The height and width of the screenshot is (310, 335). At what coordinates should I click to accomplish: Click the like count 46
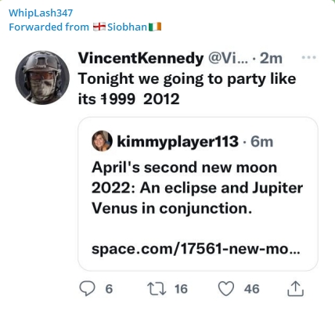(252, 289)
